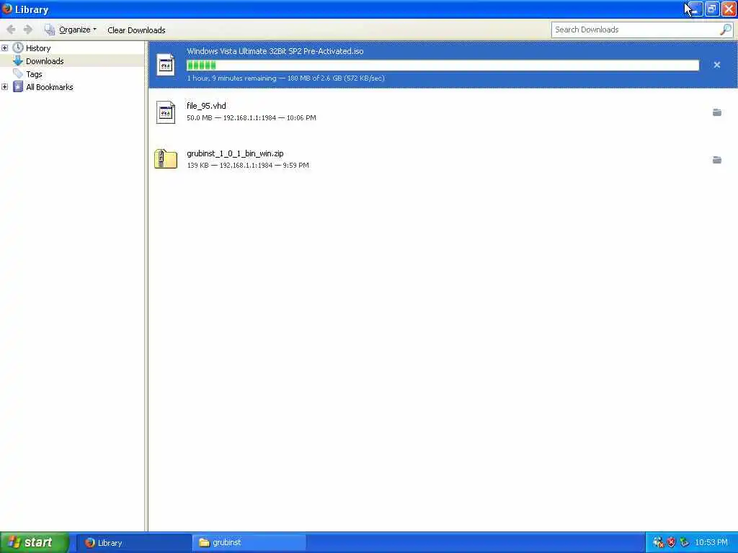This screenshot has height=553, width=738.
Task: Click the Tags label icon
Action: [18, 74]
